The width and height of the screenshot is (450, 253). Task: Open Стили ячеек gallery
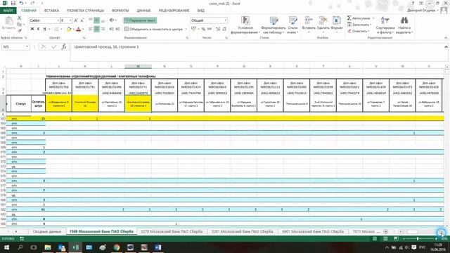coord(292,25)
